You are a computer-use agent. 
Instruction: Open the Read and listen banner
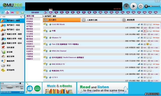(103, 88)
